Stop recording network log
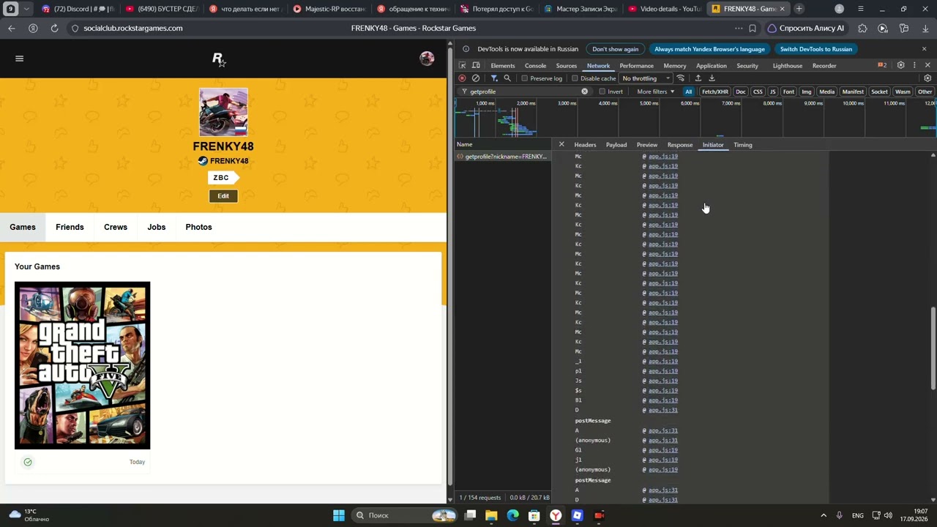937x527 pixels. pos(462,78)
